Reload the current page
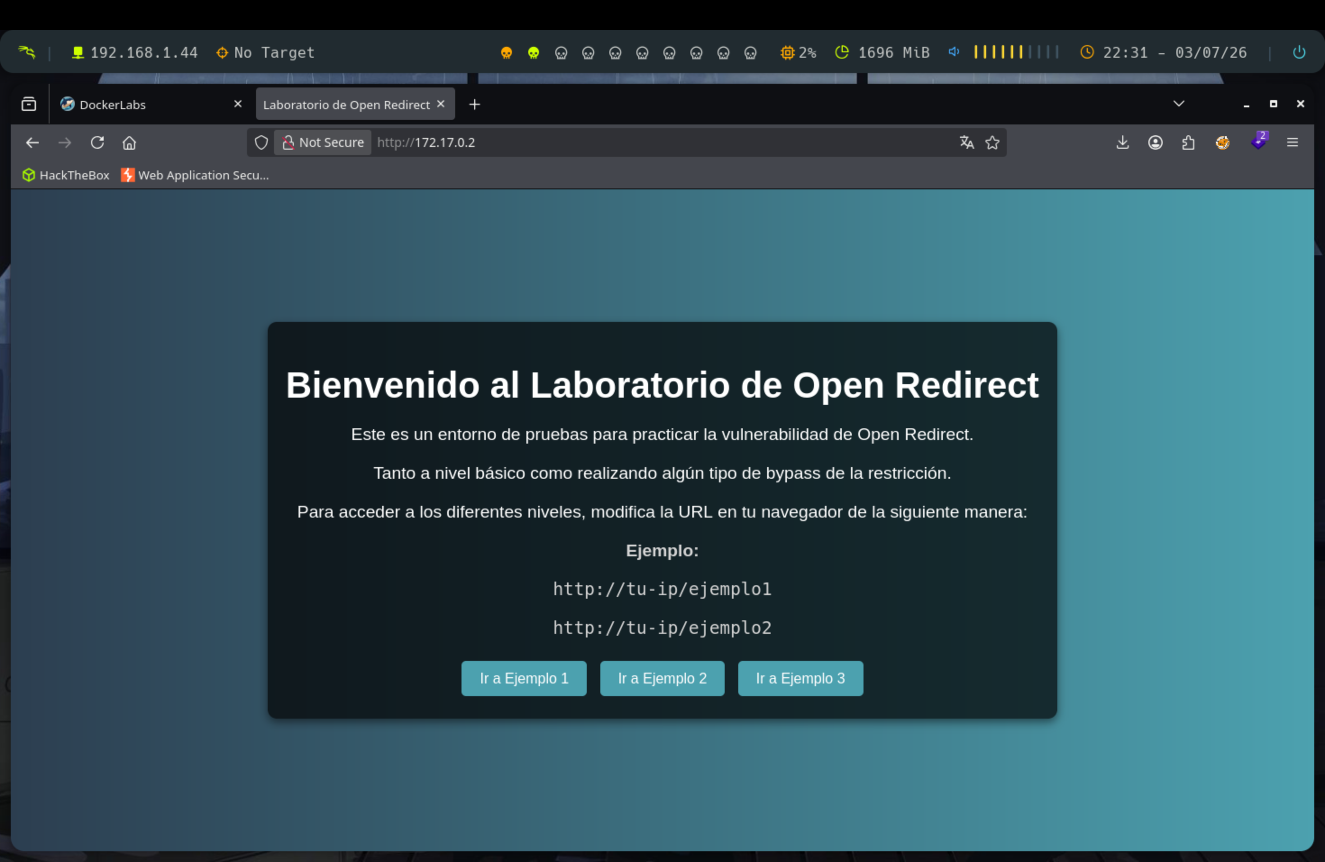The height and width of the screenshot is (862, 1325). [97, 142]
